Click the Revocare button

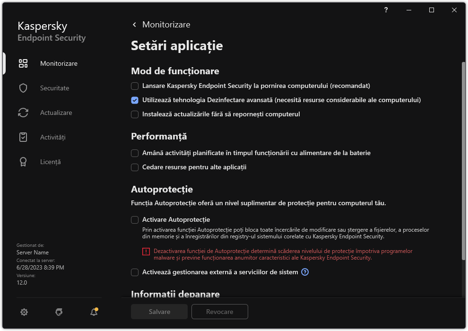coord(219,312)
